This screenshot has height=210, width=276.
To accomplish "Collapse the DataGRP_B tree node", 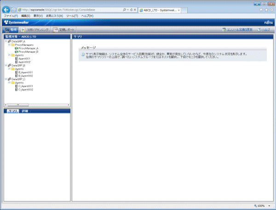I will tap(6, 65).
